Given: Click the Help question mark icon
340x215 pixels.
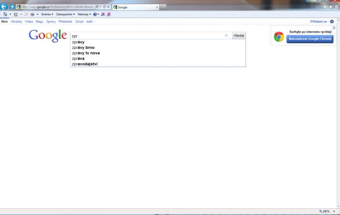Looking at the screenshot, I should pos(95,14).
